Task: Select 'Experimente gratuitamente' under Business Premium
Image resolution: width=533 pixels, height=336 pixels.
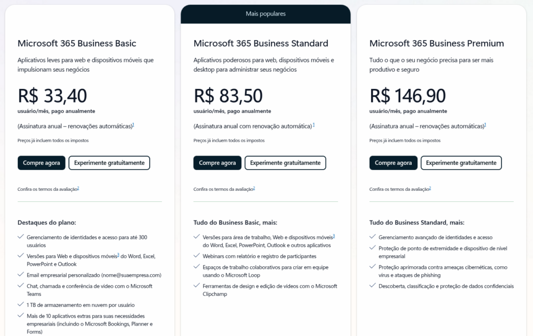Action: [461, 163]
